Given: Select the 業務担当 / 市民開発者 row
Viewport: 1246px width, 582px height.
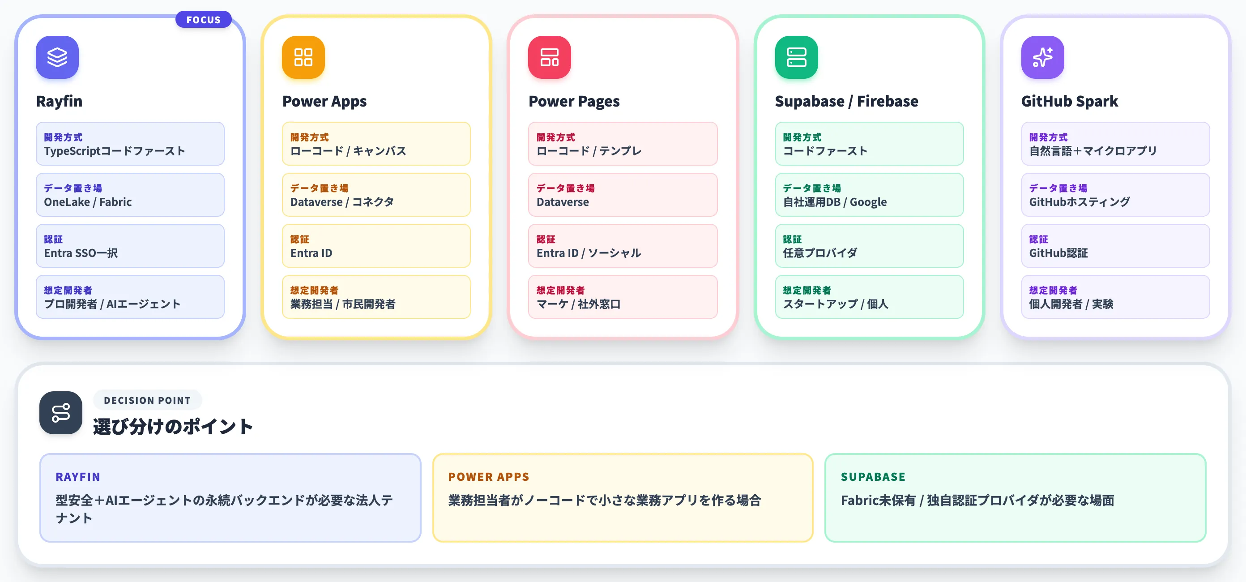Looking at the screenshot, I should 376,296.
